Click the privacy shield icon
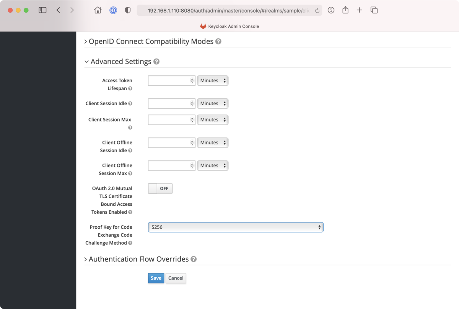This screenshot has width=459, height=309. tap(128, 10)
